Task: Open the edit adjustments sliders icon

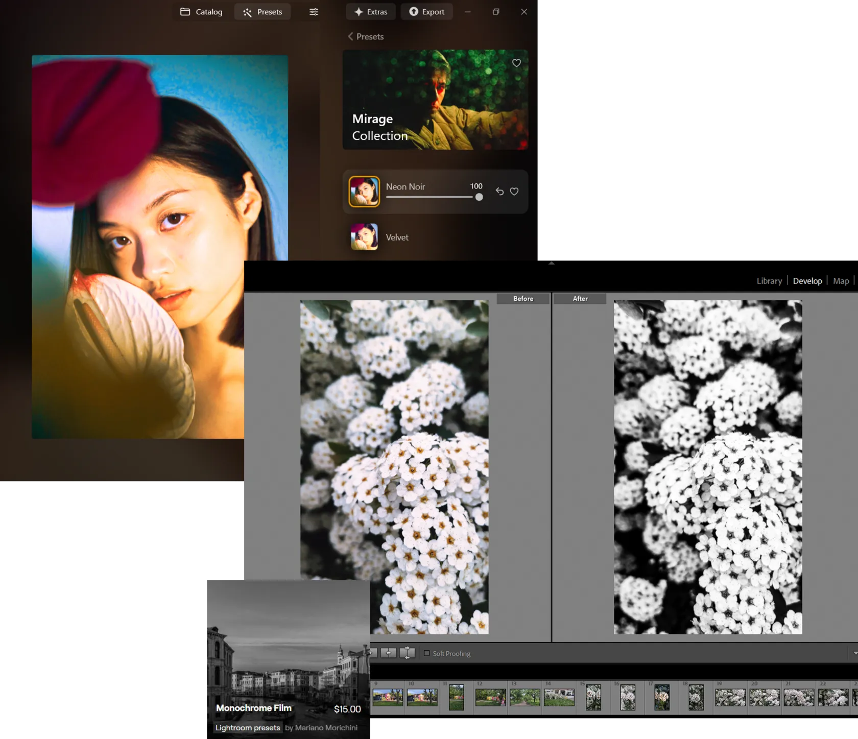Action: click(x=314, y=12)
